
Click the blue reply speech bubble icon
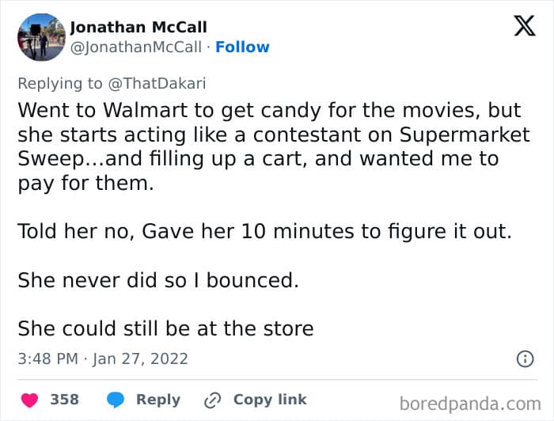(x=116, y=400)
